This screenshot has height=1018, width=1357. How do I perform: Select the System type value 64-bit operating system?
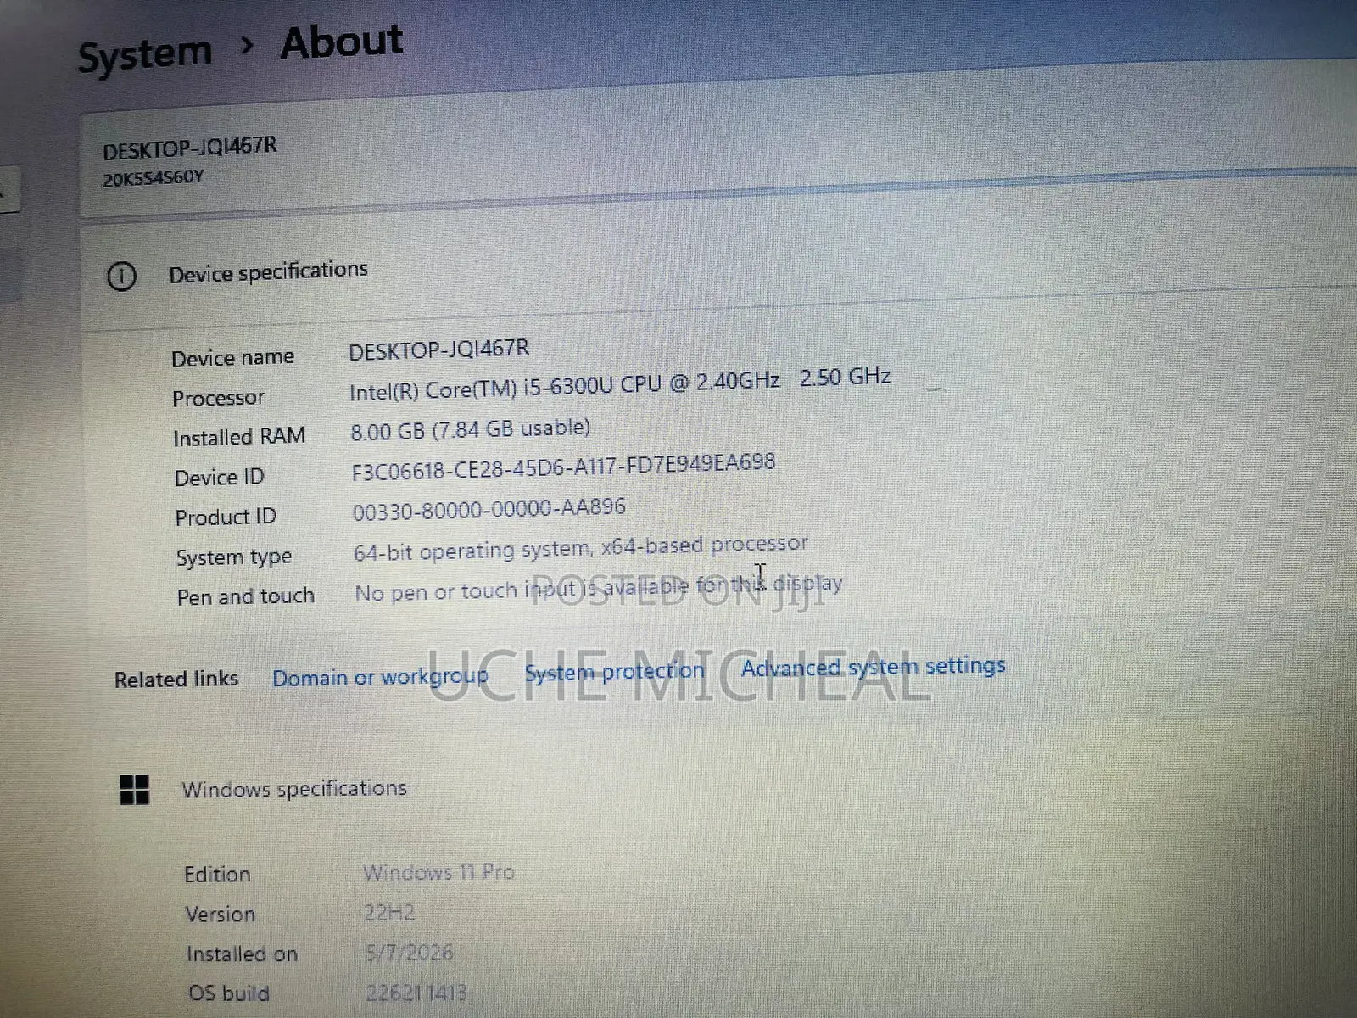click(x=581, y=548)
